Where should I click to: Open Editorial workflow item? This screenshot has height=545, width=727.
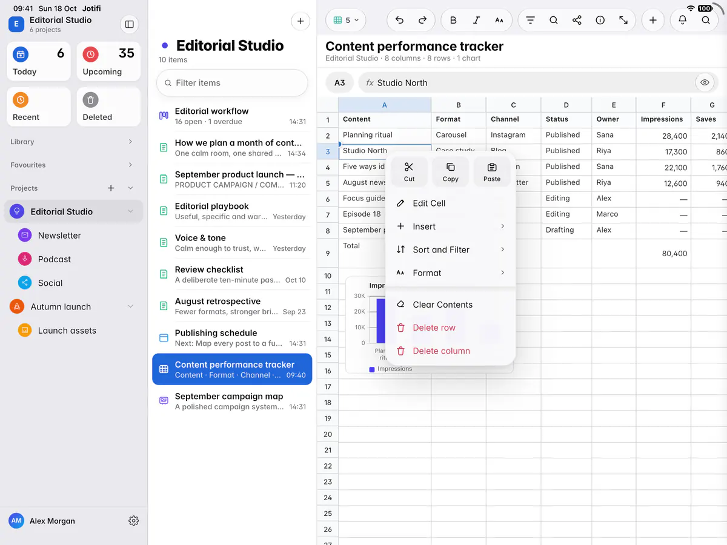click(x=232, y=116)
